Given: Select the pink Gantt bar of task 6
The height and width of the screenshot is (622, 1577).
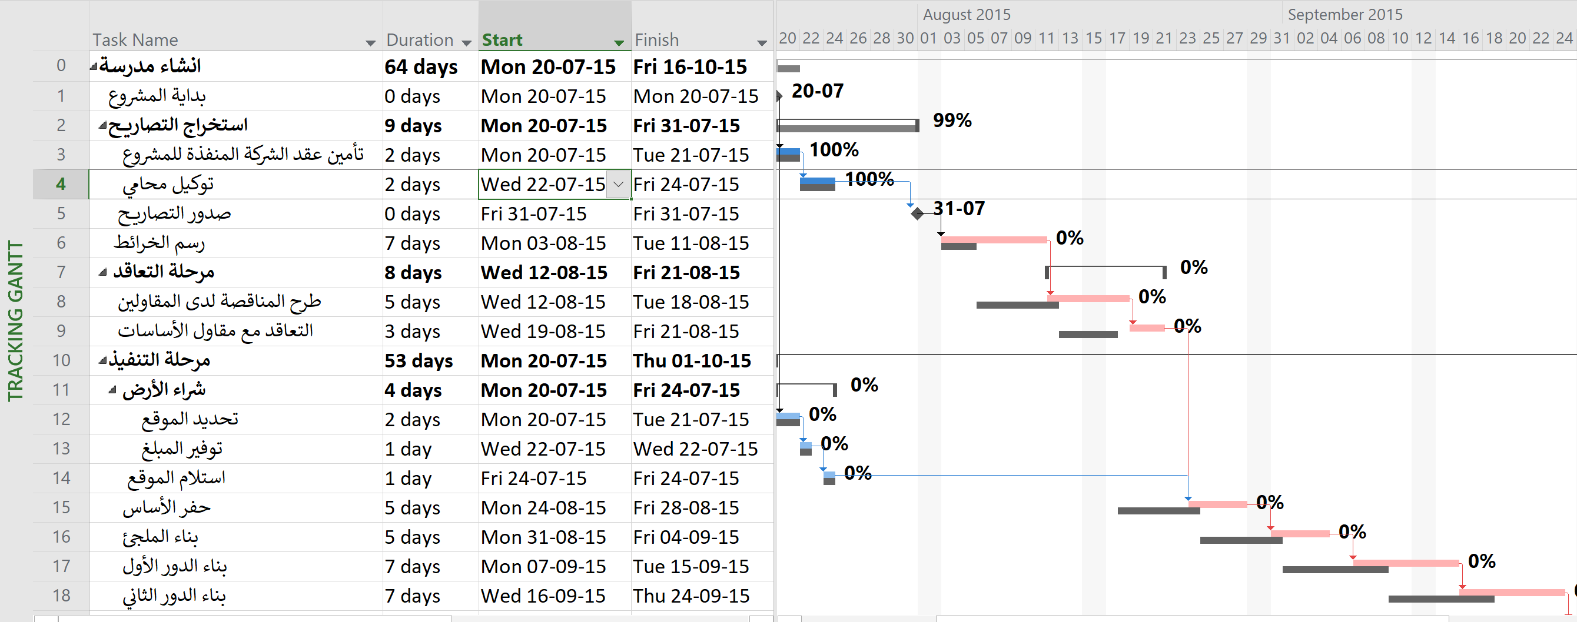Looking at the screenshot, I should [993, 240].
